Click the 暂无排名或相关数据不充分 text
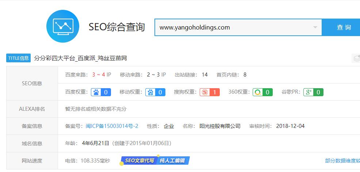Image resolution: width=360 pixels, height=172 pixels. point(96,109)
